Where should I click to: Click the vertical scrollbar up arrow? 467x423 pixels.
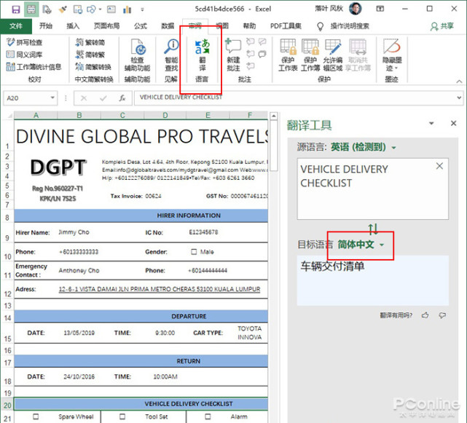274,116
